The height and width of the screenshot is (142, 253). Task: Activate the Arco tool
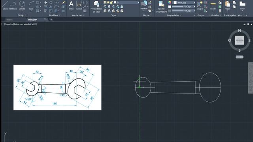tap(31, 5)
